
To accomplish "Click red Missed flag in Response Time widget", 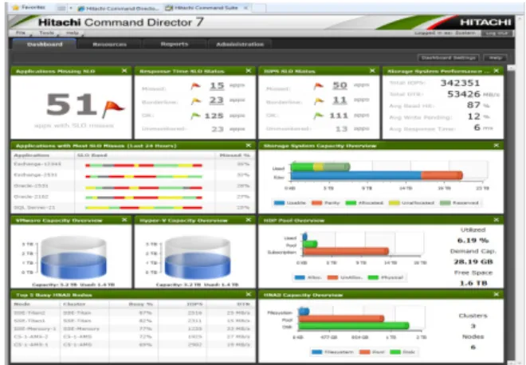I will tap(195, 86).
